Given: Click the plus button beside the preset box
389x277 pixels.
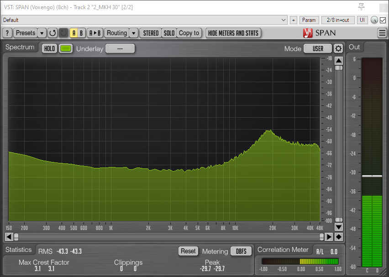Looking at the screenshot, I should (293, 20).
